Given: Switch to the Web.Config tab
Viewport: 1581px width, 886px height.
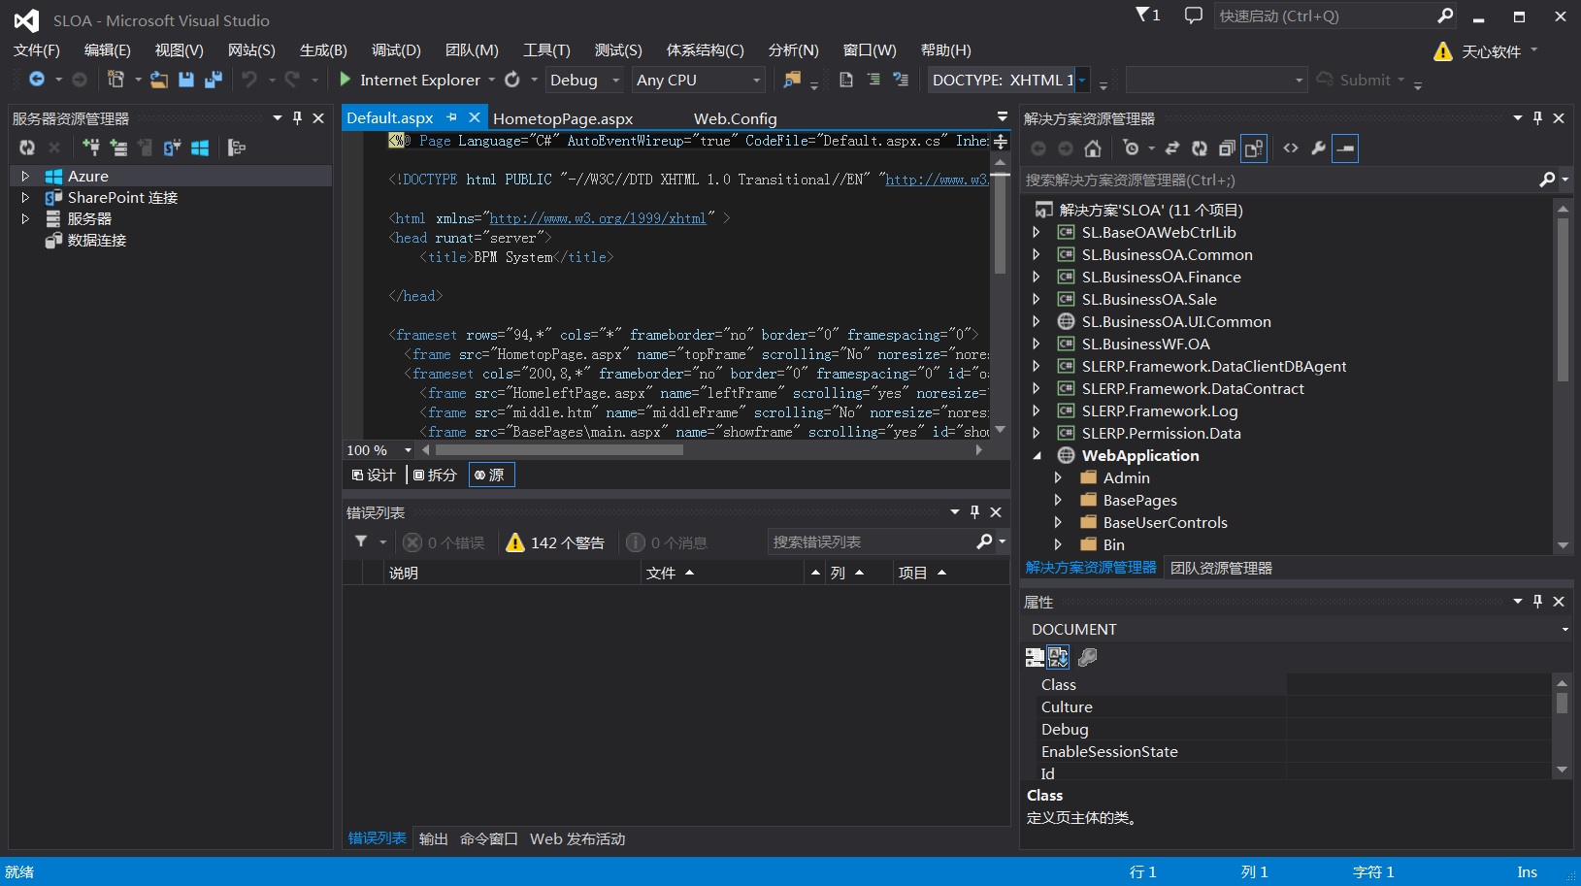Looking at the screenshot, I should point(735,118).
